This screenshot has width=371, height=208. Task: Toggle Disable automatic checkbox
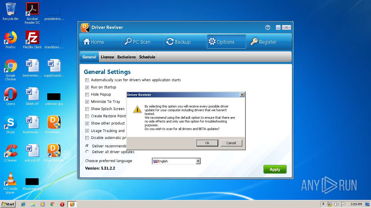[x=87, y=138]
